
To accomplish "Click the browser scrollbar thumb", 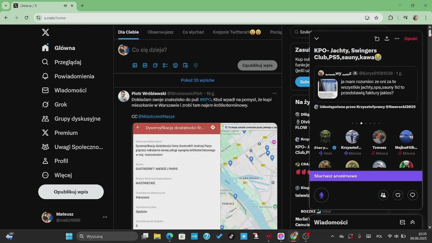I will [x=430, y=33].
